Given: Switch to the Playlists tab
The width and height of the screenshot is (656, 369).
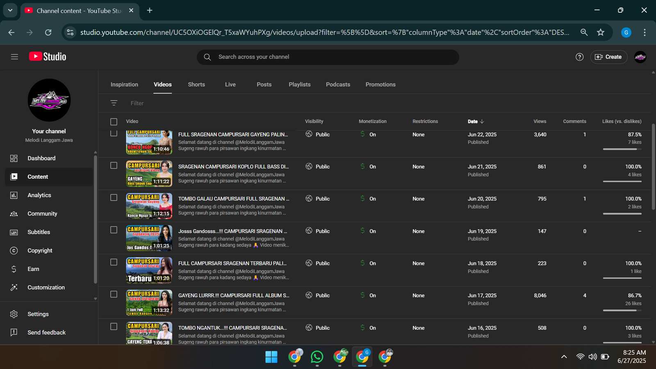Looking at the screenshot, I should tap(300, 84).
